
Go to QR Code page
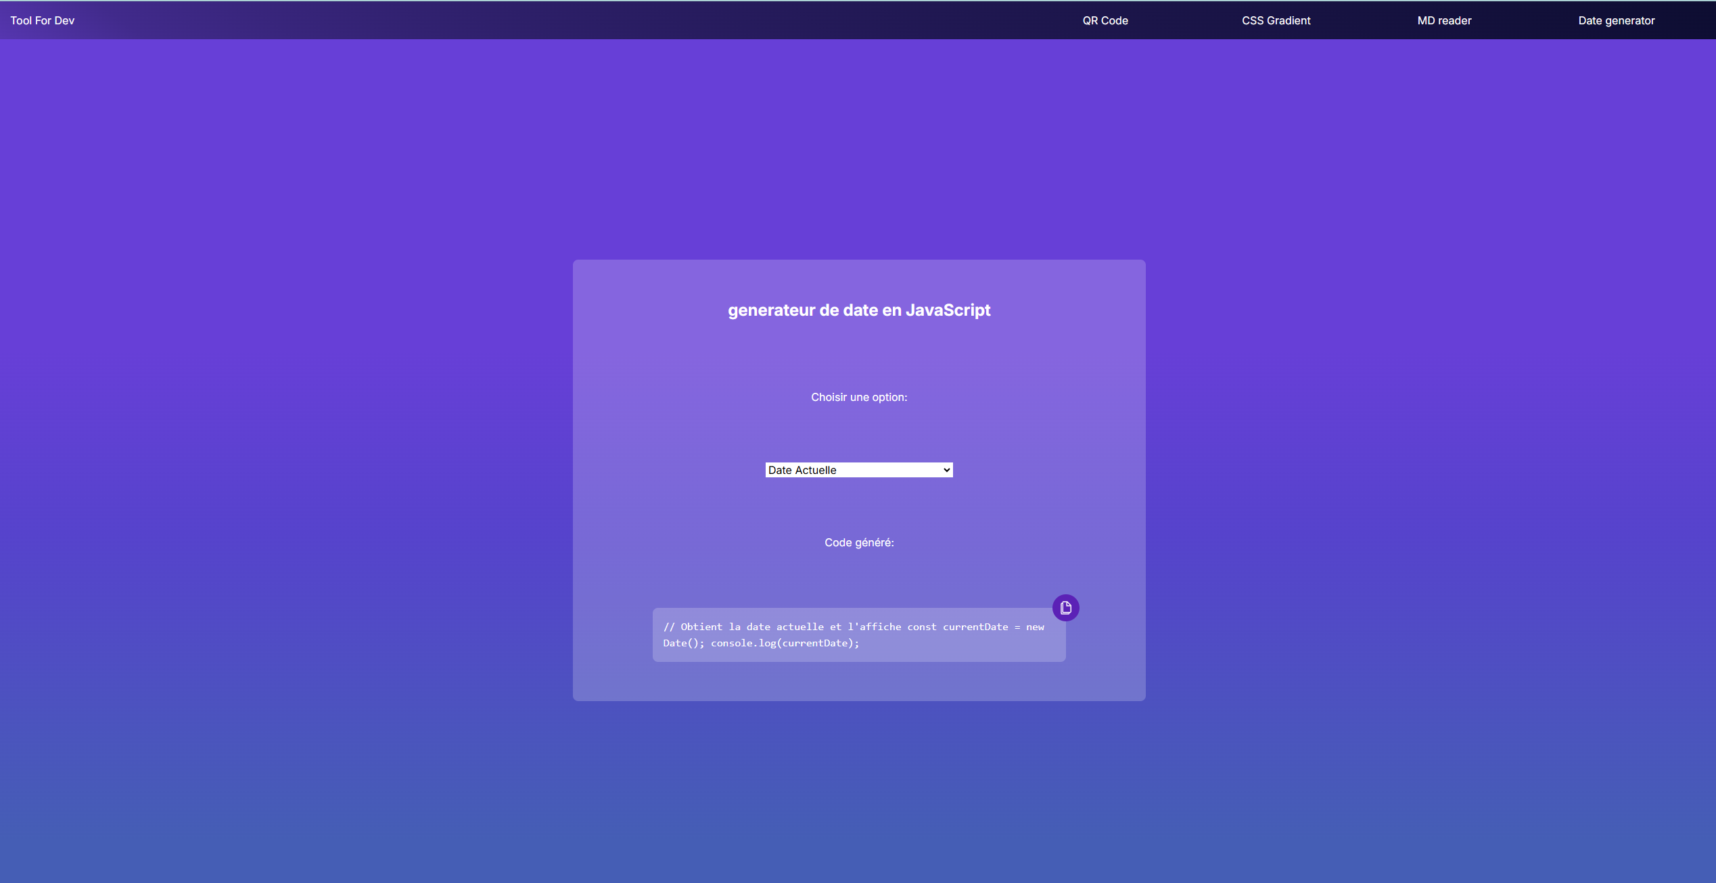click(x=1105, y=20)
